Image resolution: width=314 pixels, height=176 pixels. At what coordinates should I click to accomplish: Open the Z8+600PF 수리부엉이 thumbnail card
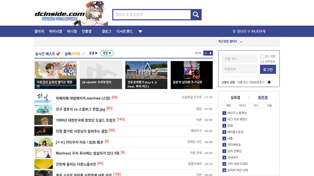coord(101,75)
